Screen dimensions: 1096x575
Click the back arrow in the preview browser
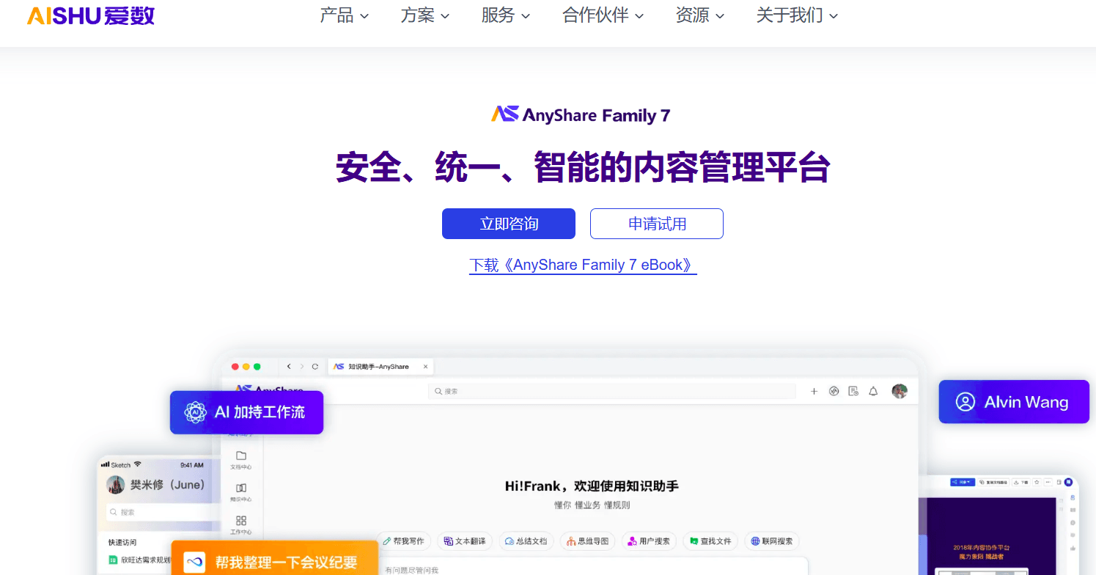click(x=289, y=367)
